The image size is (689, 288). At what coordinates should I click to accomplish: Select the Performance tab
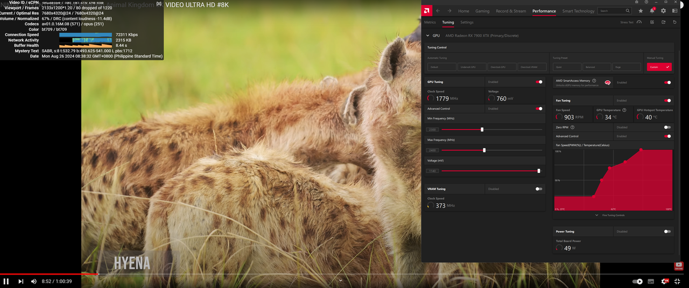(x=544, y=11)
